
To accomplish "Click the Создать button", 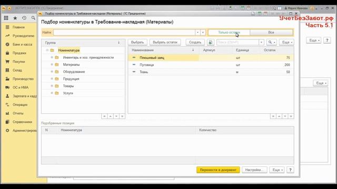I will tap(195, 42).
